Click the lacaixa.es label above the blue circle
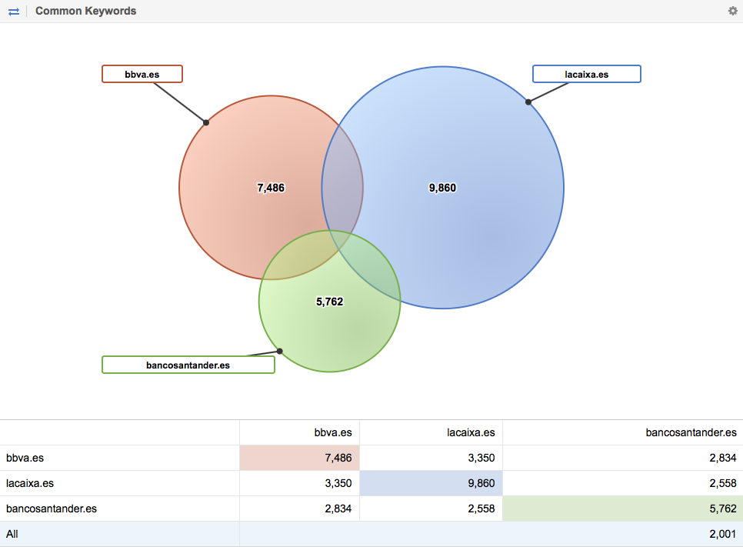The width and height of the screenshot is (743, 547). point(586,74)
